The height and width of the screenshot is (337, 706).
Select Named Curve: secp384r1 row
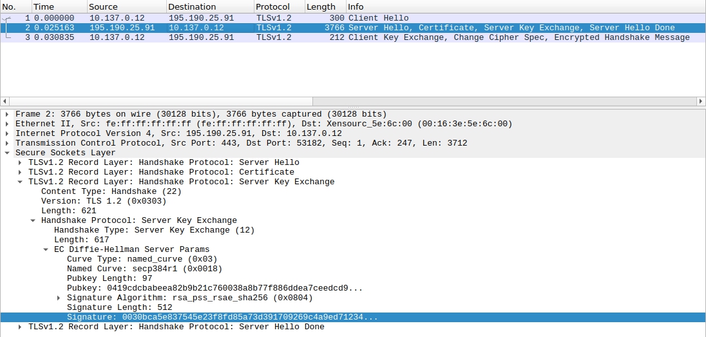click(x=353, y=269)
